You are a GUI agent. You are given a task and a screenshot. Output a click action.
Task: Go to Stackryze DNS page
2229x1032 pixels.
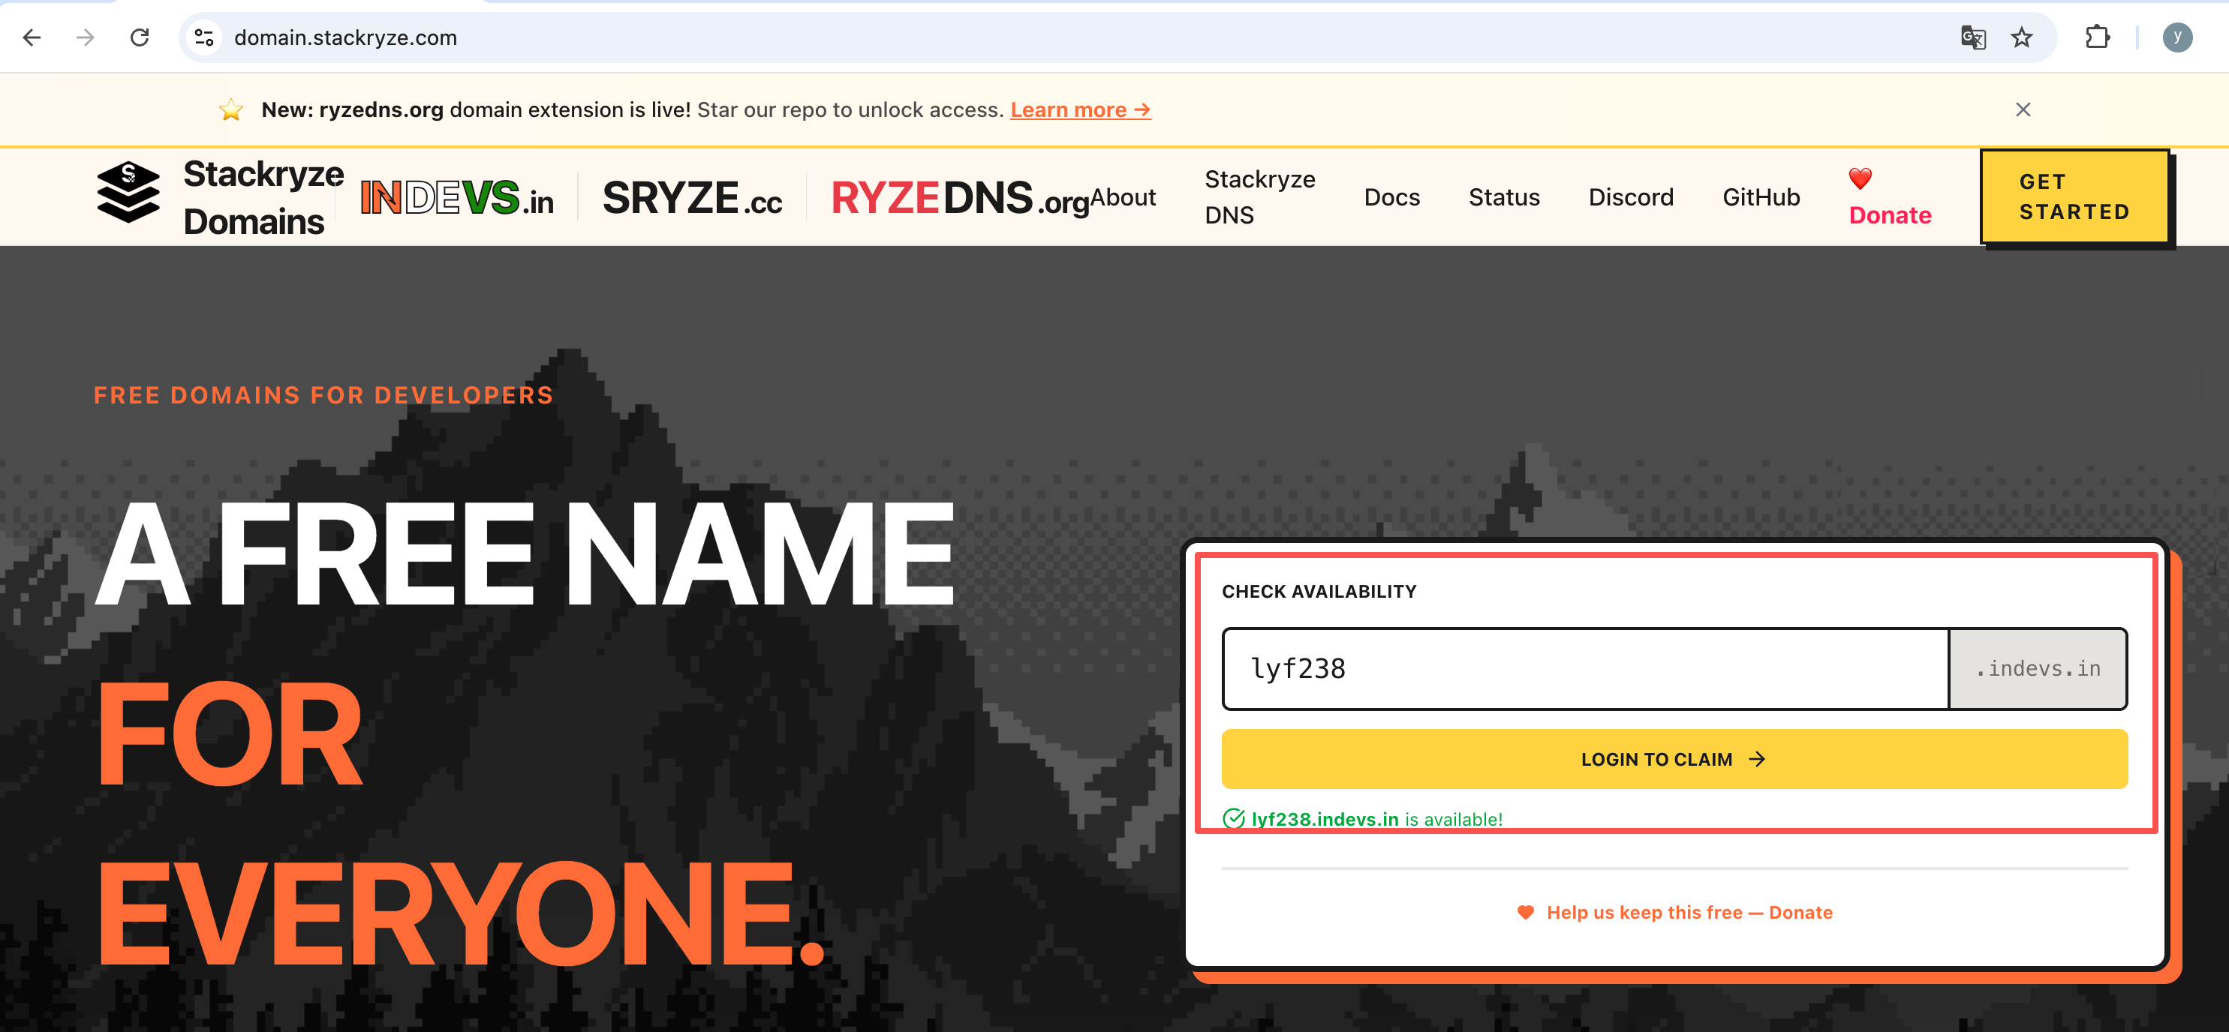(x=1260, y=197)
